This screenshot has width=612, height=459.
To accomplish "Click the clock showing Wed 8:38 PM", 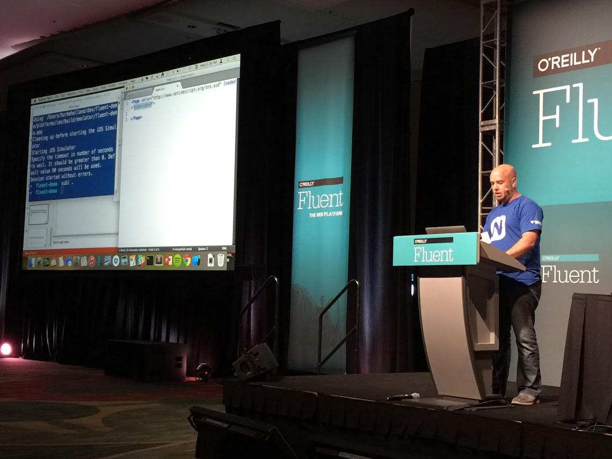I will click(x=208, y=63).
